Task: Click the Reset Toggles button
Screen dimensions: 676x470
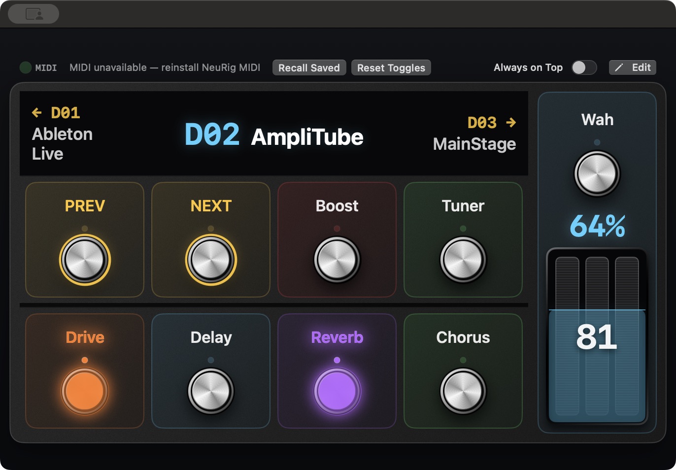Action: (391, 67)
